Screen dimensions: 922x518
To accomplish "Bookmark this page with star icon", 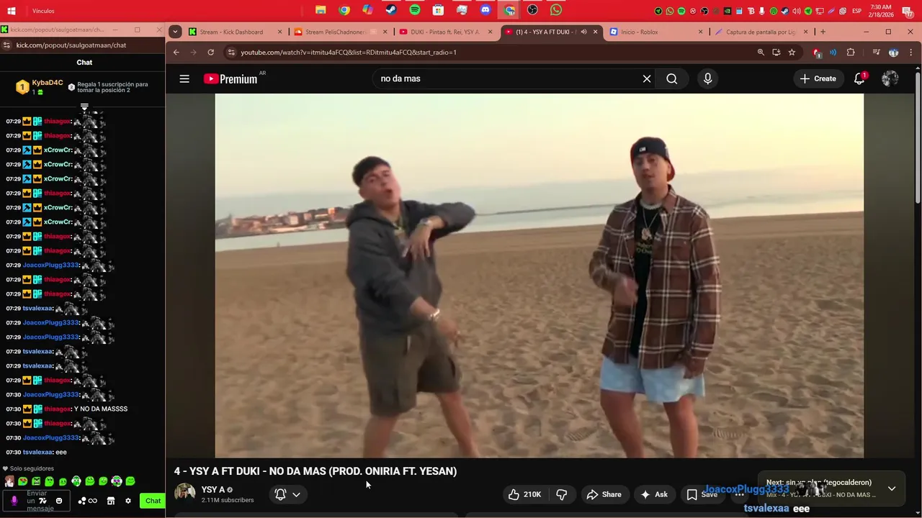I will pyautogui.click(x=792, y=53).
